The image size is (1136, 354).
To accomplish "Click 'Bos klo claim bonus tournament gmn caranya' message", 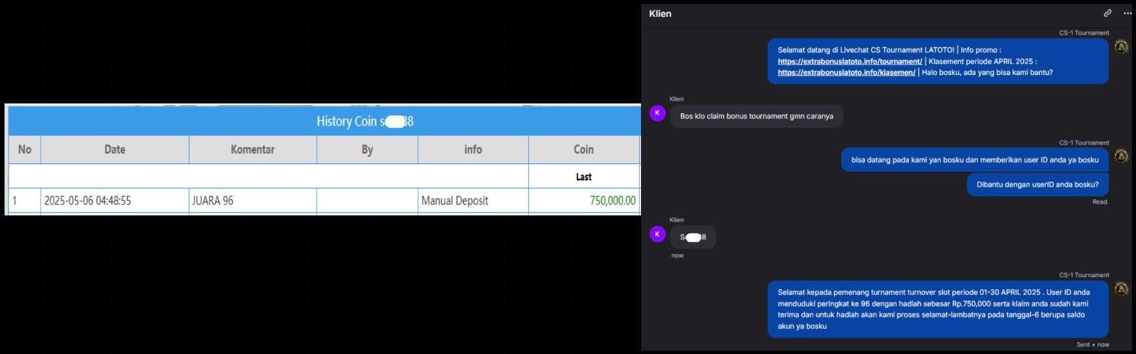I will coord(756,116).
